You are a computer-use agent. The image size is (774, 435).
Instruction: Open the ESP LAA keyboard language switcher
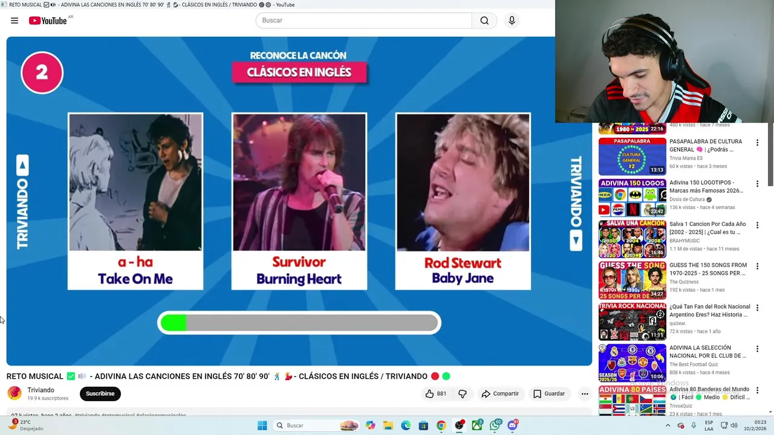[x=709, y=425]
